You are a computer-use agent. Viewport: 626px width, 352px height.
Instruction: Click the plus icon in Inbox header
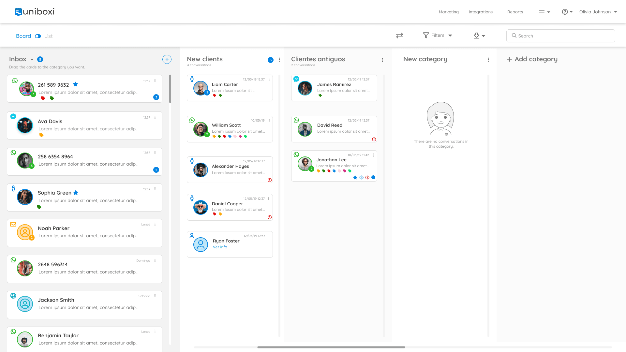point(167,59)
